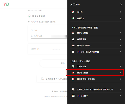Click the 7iD card icon beside 7iDとは?
This screenshot has width=125, height=104.
click(73, 96)
